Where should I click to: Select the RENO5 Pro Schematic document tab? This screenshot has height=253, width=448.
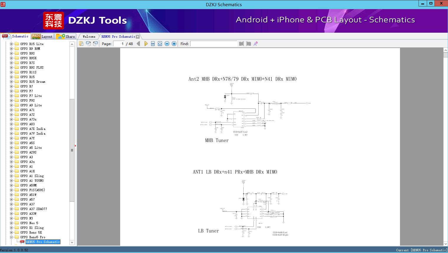point(118,37)
